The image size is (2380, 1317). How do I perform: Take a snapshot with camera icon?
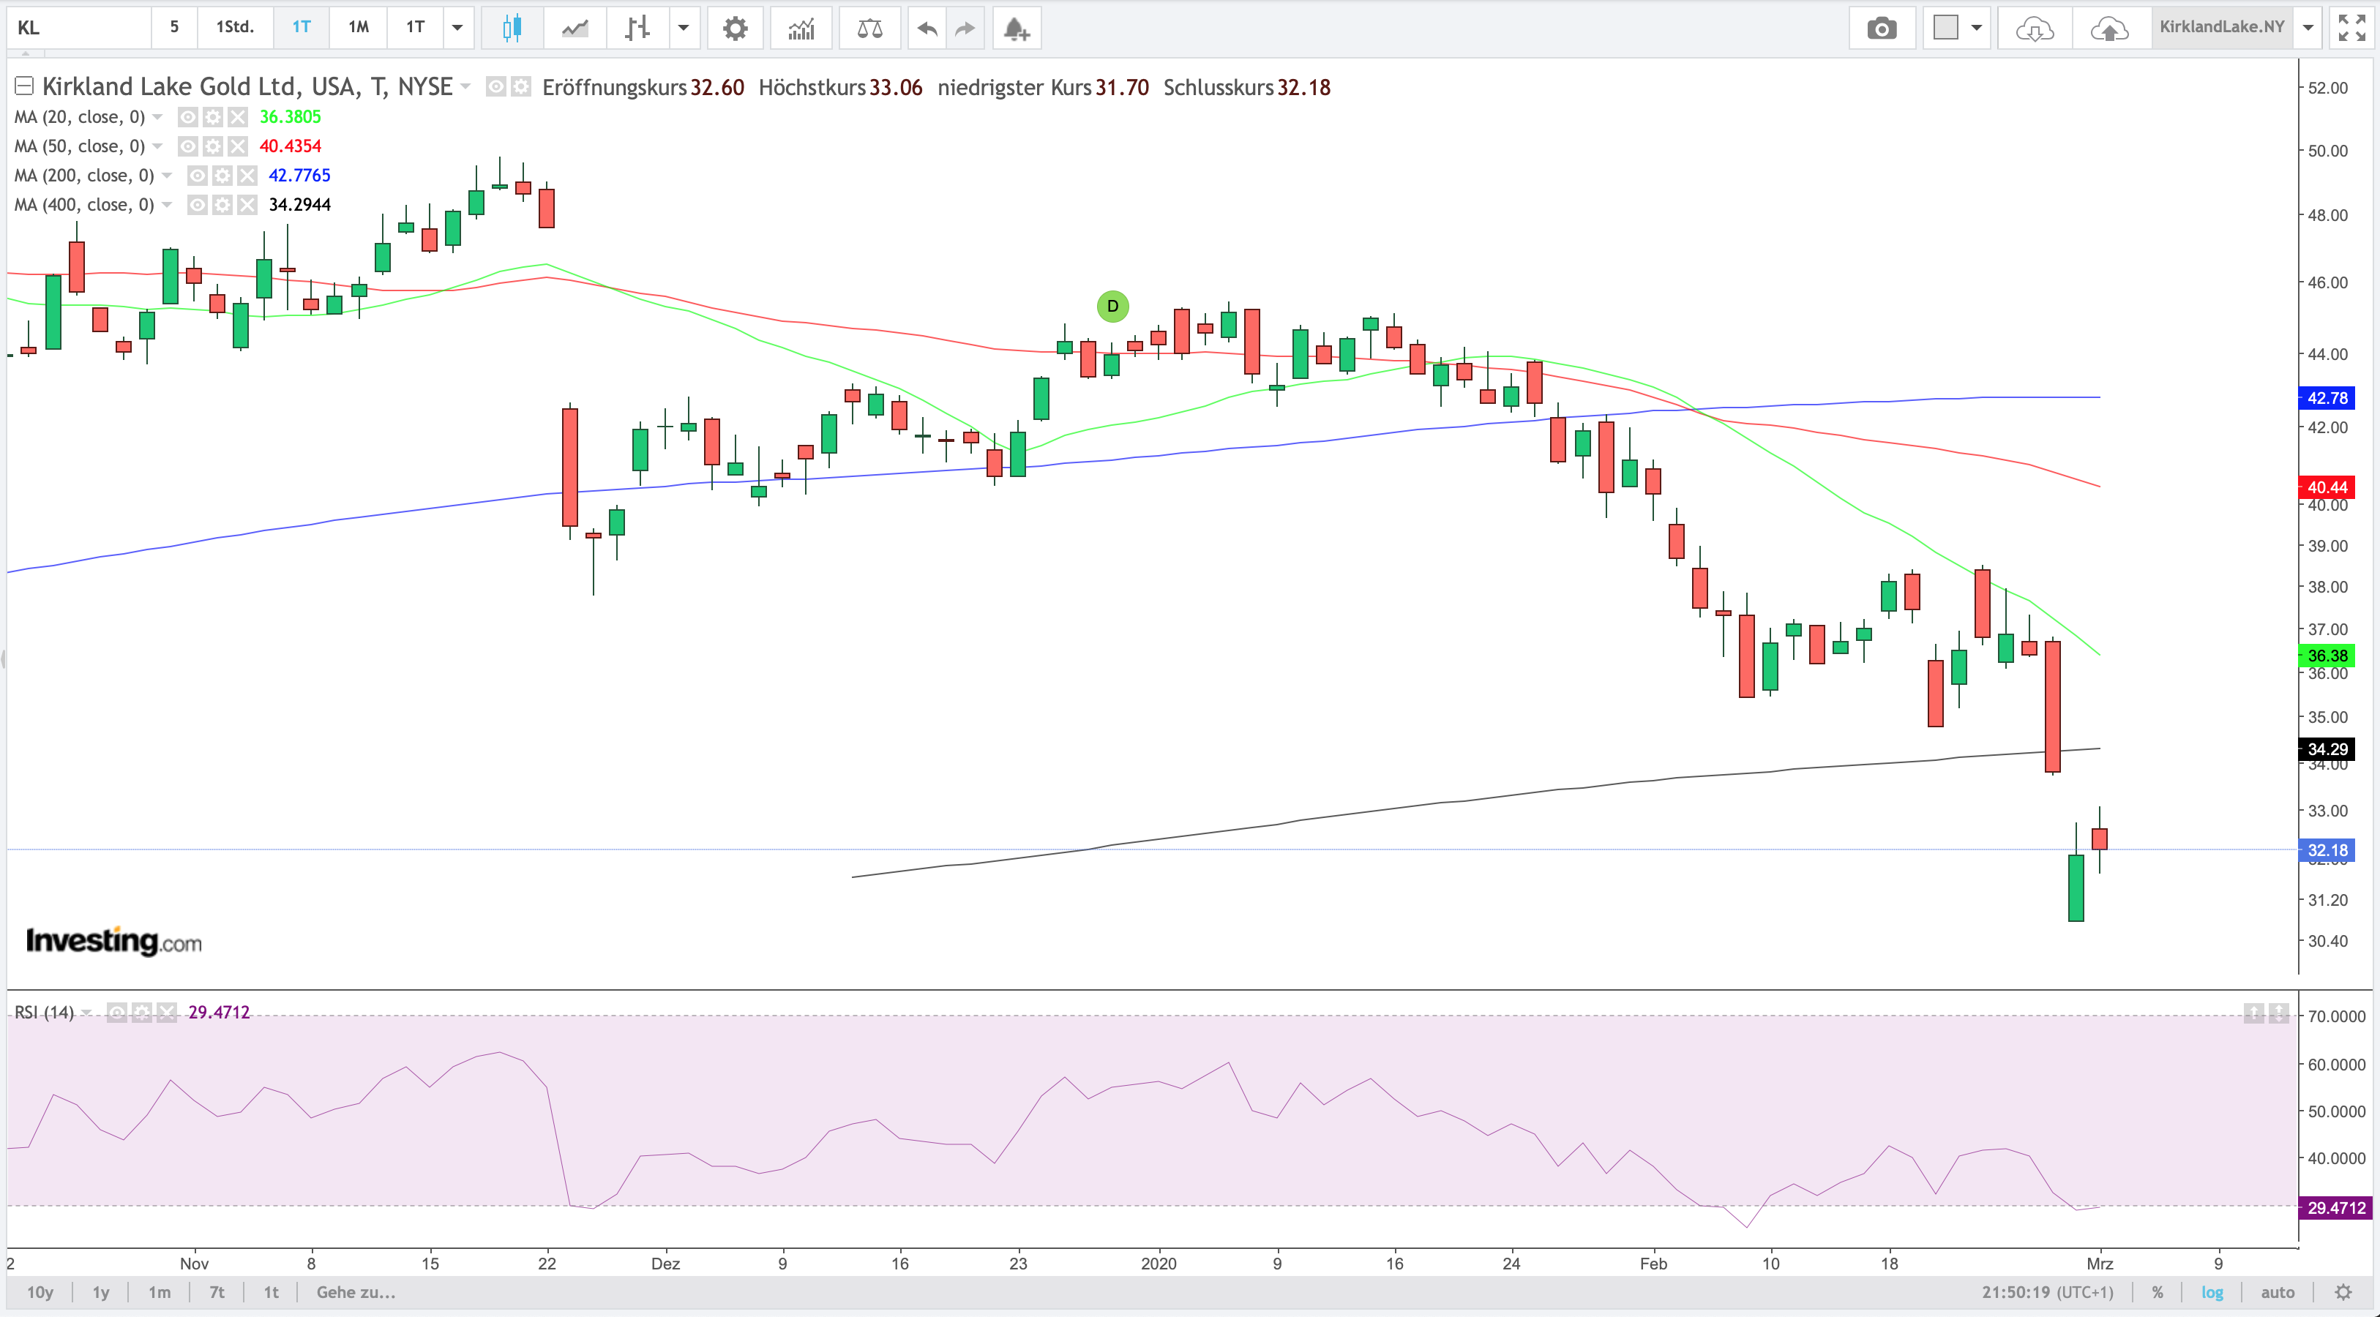1881,28
